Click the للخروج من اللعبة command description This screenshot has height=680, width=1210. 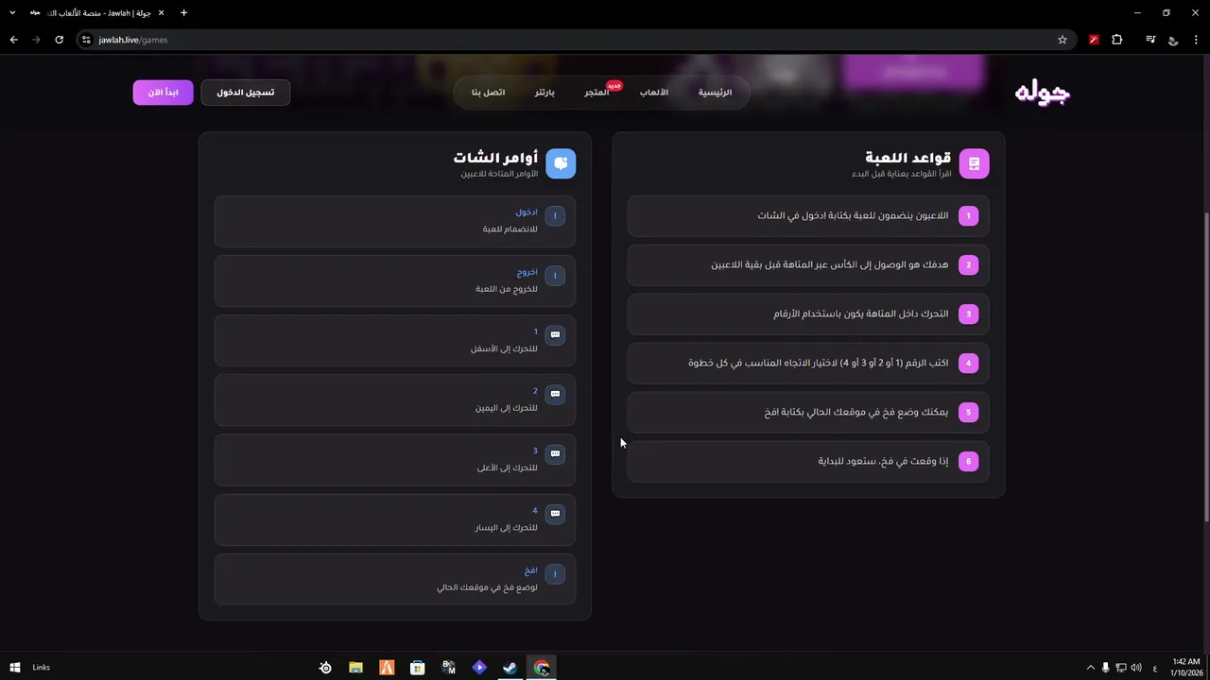(x=507, y=289)
